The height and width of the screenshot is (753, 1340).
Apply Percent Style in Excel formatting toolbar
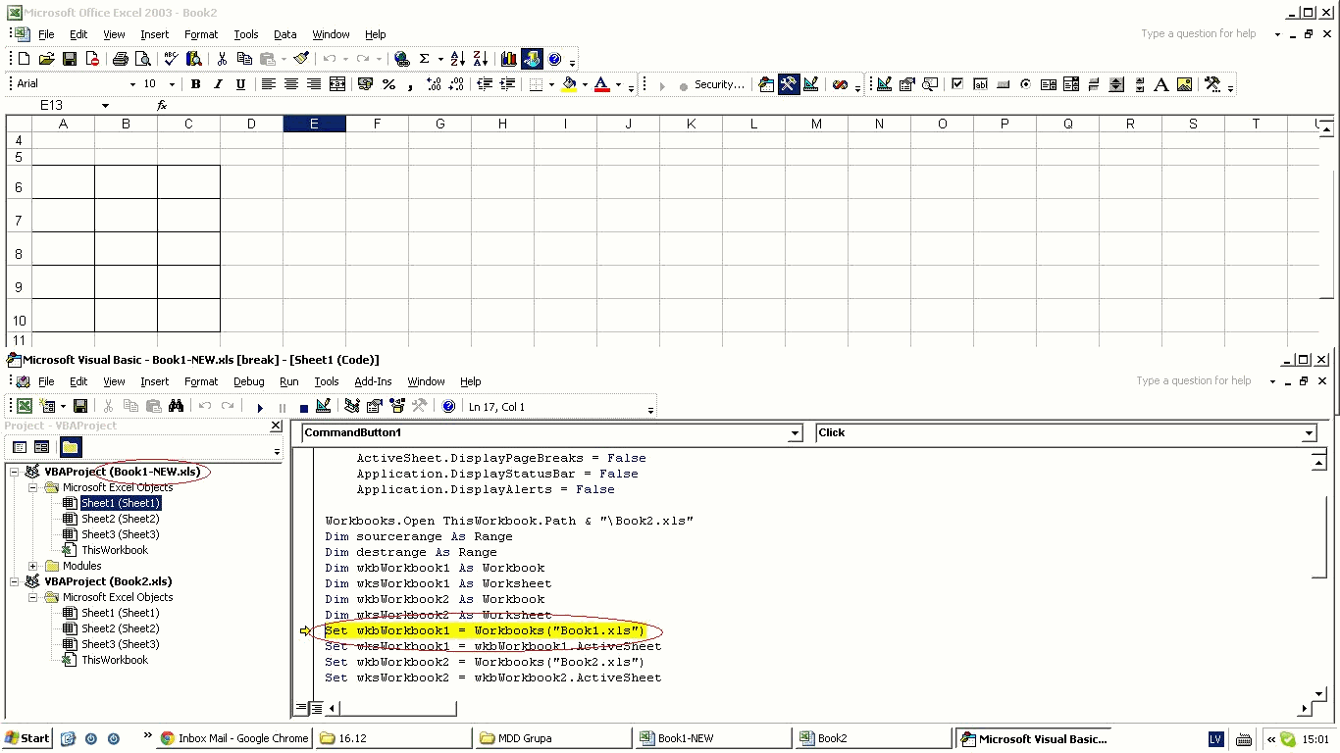pyautogui.click(x=388, y=84)
